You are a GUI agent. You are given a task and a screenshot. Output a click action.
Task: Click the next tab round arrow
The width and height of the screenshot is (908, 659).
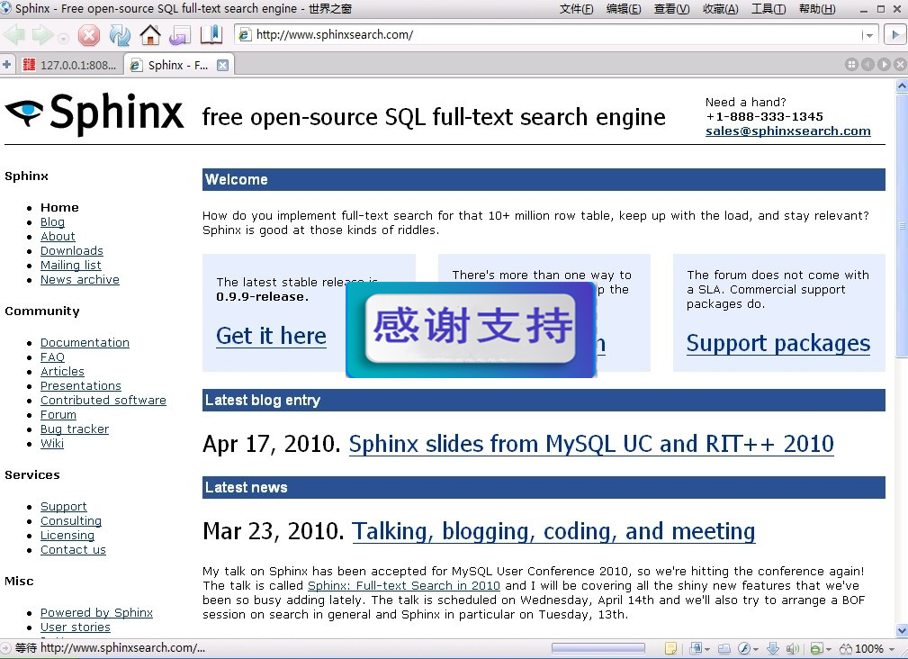click(x=884, y=64)
